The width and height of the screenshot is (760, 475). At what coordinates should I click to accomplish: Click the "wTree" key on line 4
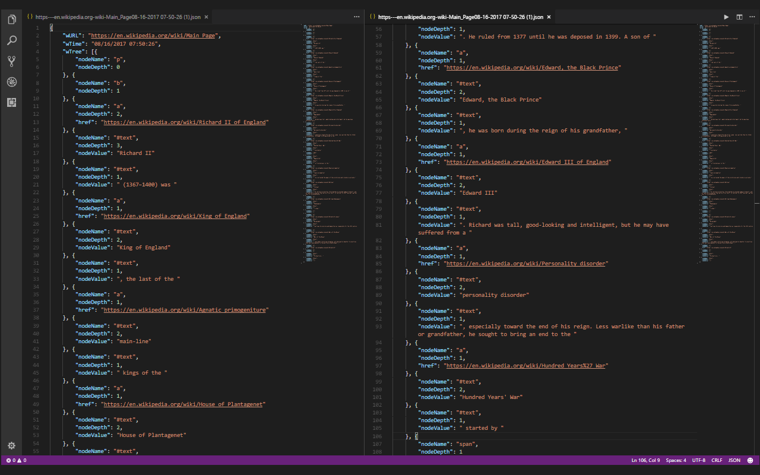click(75, 52)
